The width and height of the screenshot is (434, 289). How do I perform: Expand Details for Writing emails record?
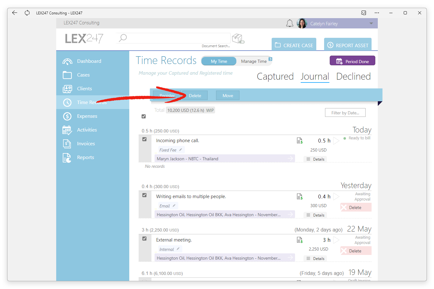pyautogui.click(x=315, y=215)
